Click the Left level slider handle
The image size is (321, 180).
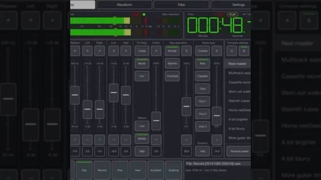(x=87, y=109)
